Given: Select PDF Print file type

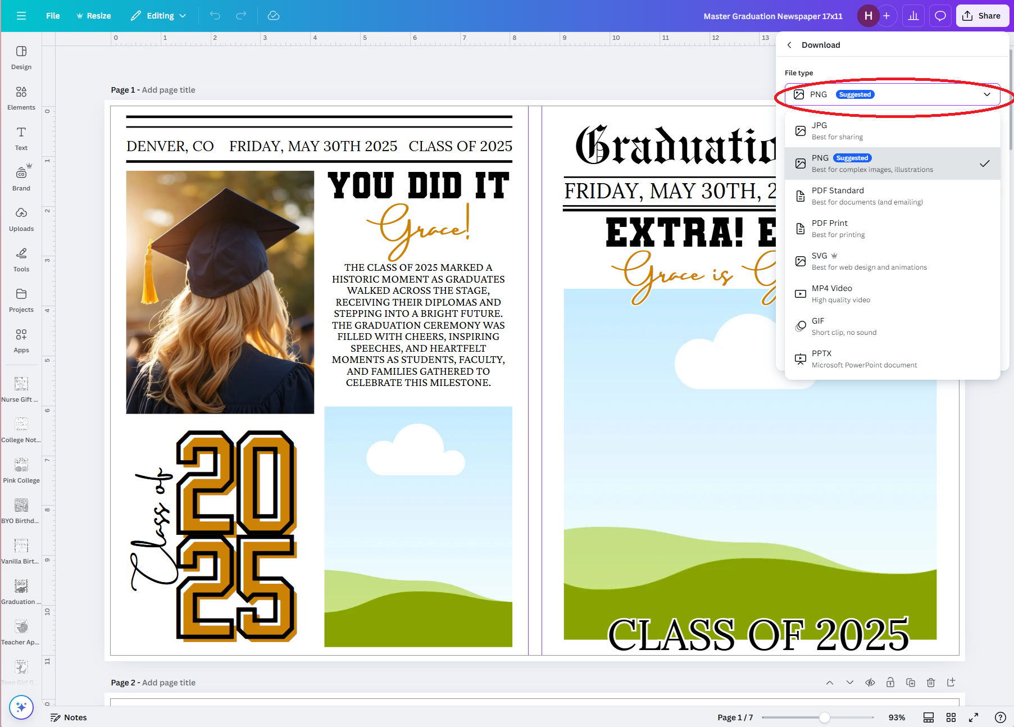Looking at the screenshot, I should pos(892,229).
